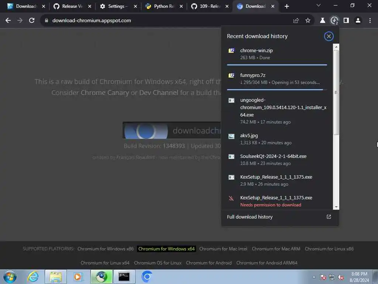Click the lock icon in address bar
Screen dimensions: 378x284
[47, 21]
